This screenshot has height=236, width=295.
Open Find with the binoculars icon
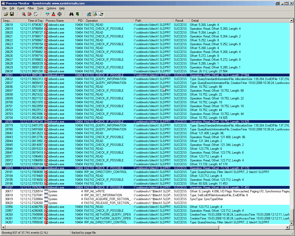(72, 14)
